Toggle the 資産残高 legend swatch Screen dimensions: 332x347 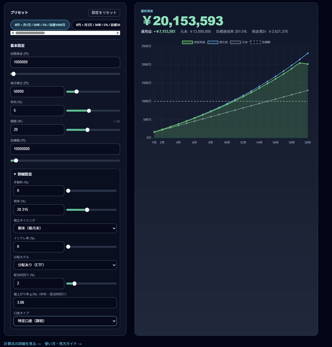pos(187,42)
